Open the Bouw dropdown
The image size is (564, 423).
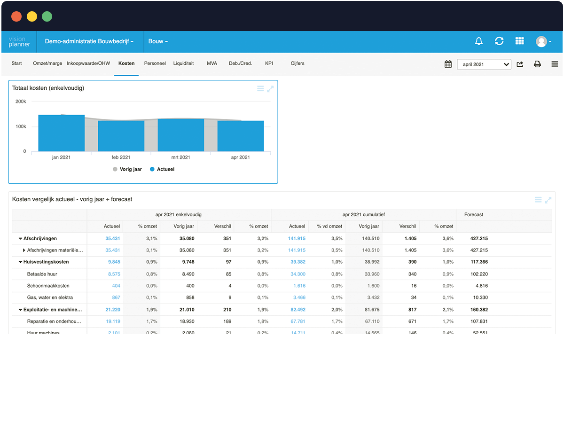158,41
